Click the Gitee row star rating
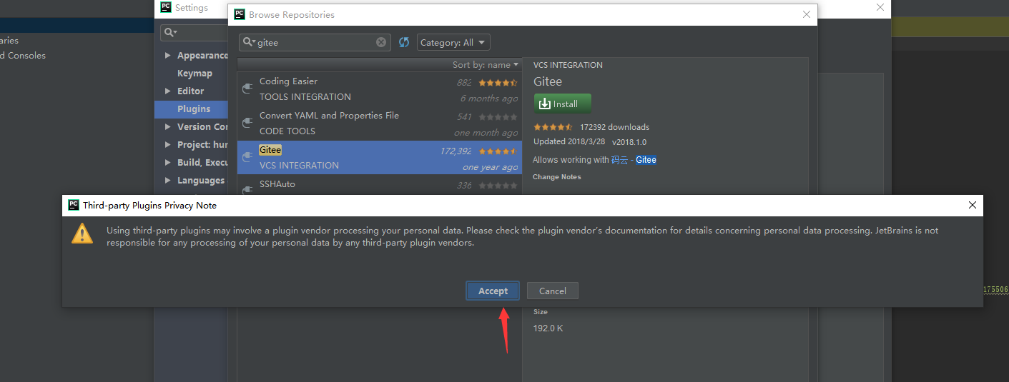 click(497, 151)
